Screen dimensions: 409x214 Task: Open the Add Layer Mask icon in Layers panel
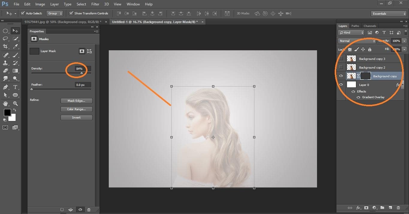pos(366,207)
